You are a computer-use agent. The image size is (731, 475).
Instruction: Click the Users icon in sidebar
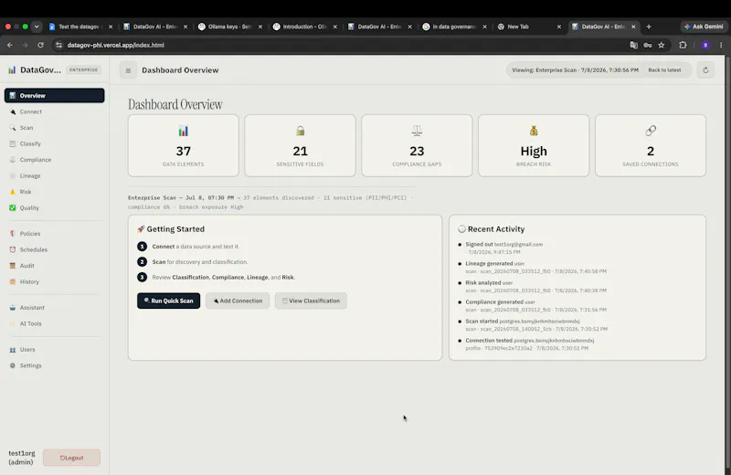13,350
